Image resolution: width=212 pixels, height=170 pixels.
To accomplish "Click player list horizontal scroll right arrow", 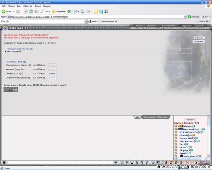I will [206, 159].
